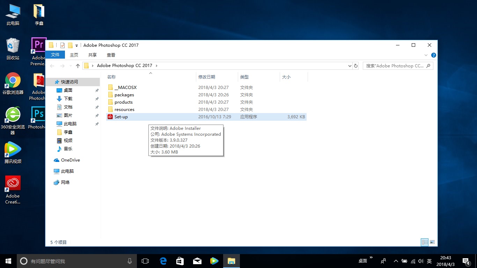Image resolution: width=477 pixels, height=268 pixels.
Task: Switch the 英 input method indicator
Action: click(x=430, y=261)
